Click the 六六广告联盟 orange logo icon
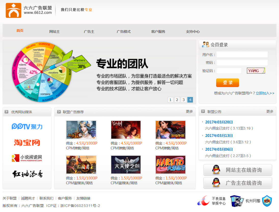279x212 pixels. point(13,10)
